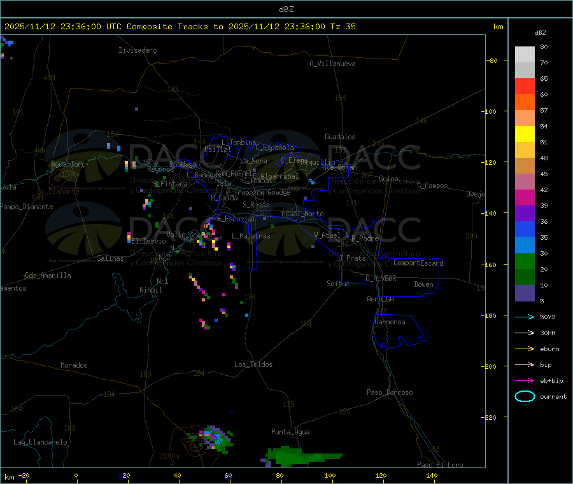
Task: Click the UTC timestamp header text
Action: [x=180, y=27]
